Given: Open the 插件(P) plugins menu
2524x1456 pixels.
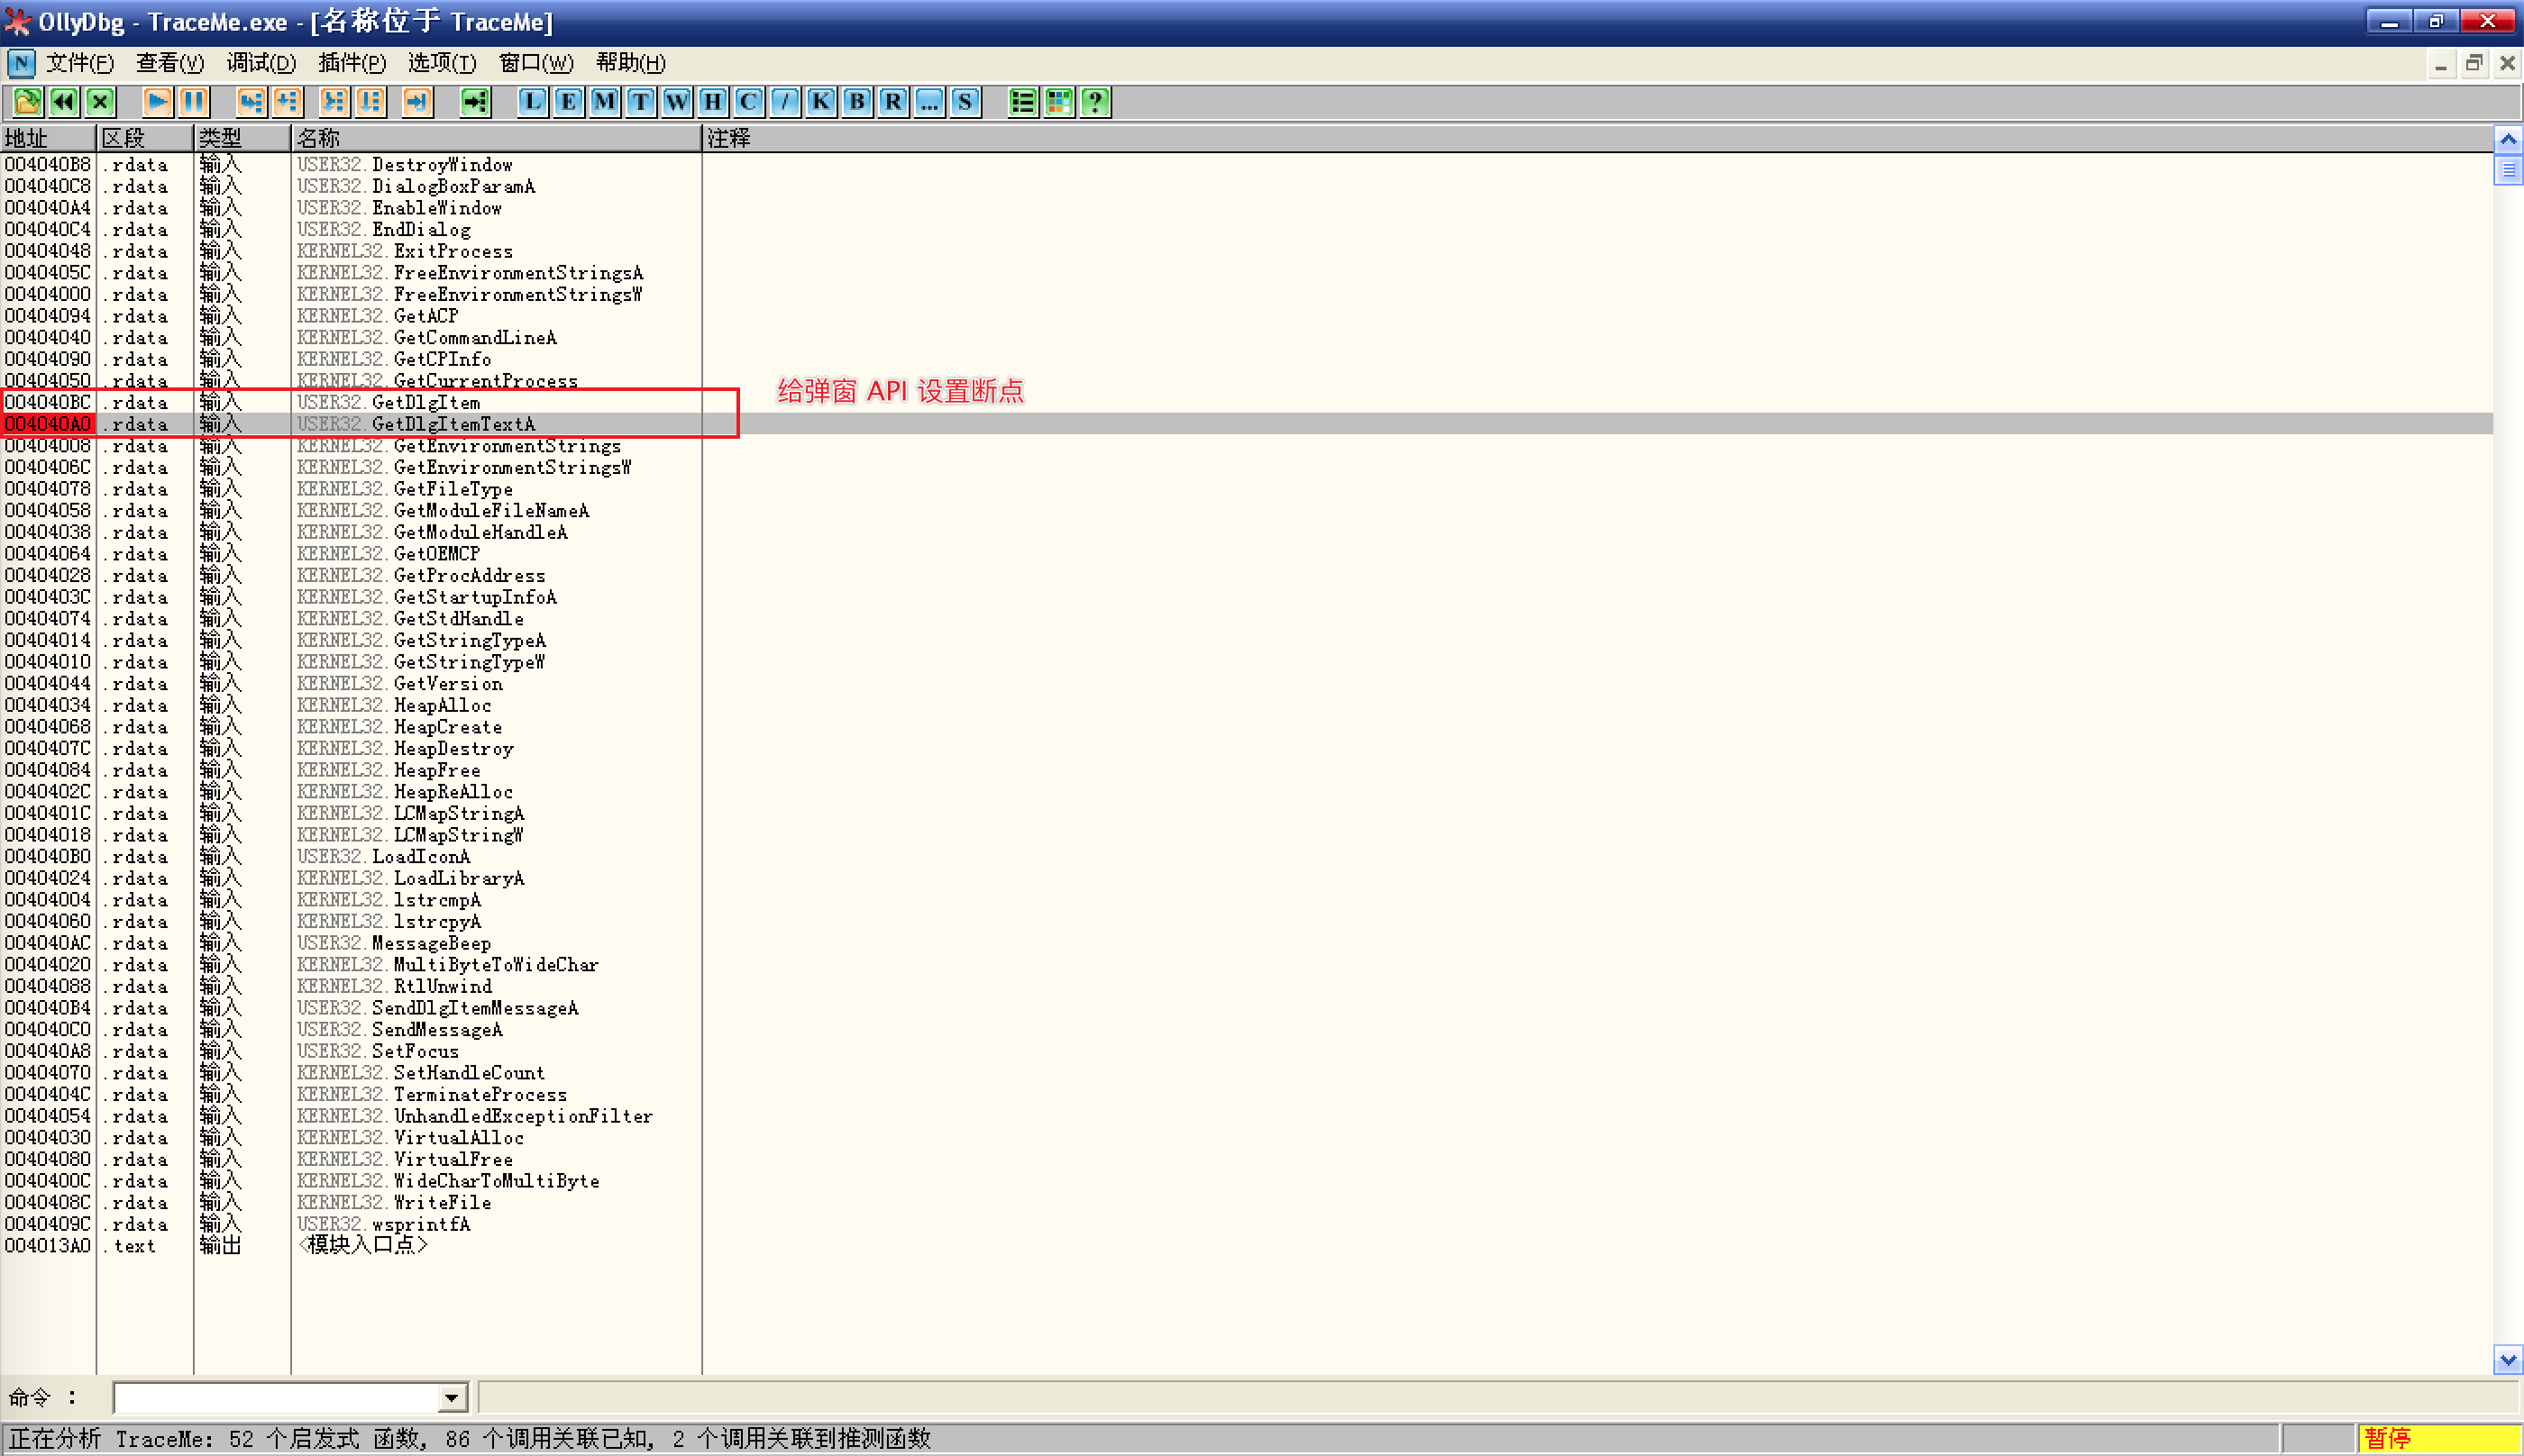Looking at the screenshot, I should pos(352,63).
